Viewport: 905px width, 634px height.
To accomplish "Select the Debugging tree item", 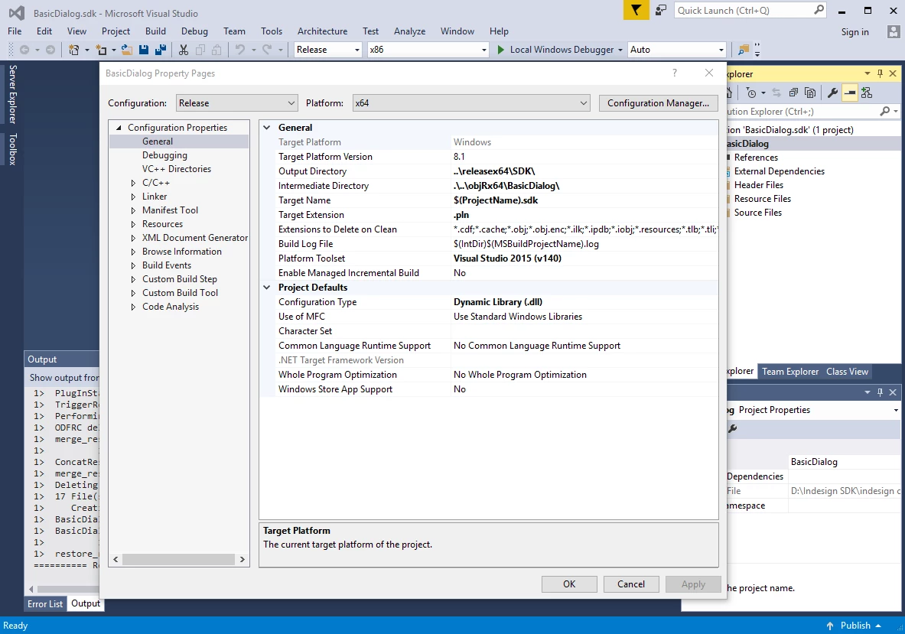I will pyautogui.click(x=164, y=155).
